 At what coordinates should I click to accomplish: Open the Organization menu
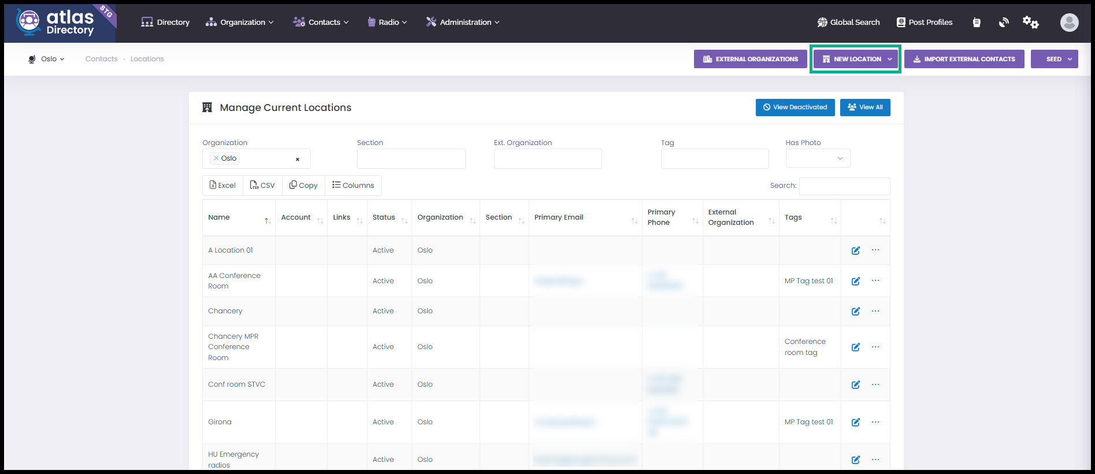click(x=239, y=22)
